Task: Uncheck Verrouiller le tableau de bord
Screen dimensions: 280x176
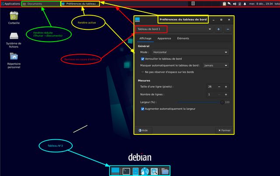Action: pyautogui.click(x=143, y=59)
